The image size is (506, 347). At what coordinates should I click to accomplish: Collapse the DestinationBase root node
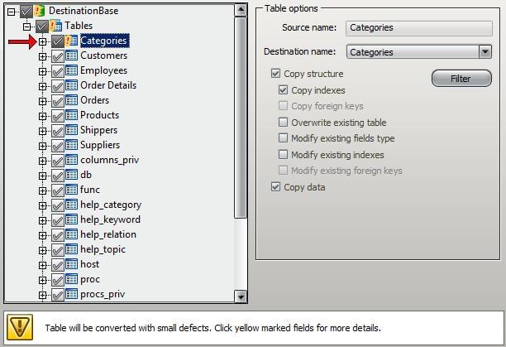[12, 12]
